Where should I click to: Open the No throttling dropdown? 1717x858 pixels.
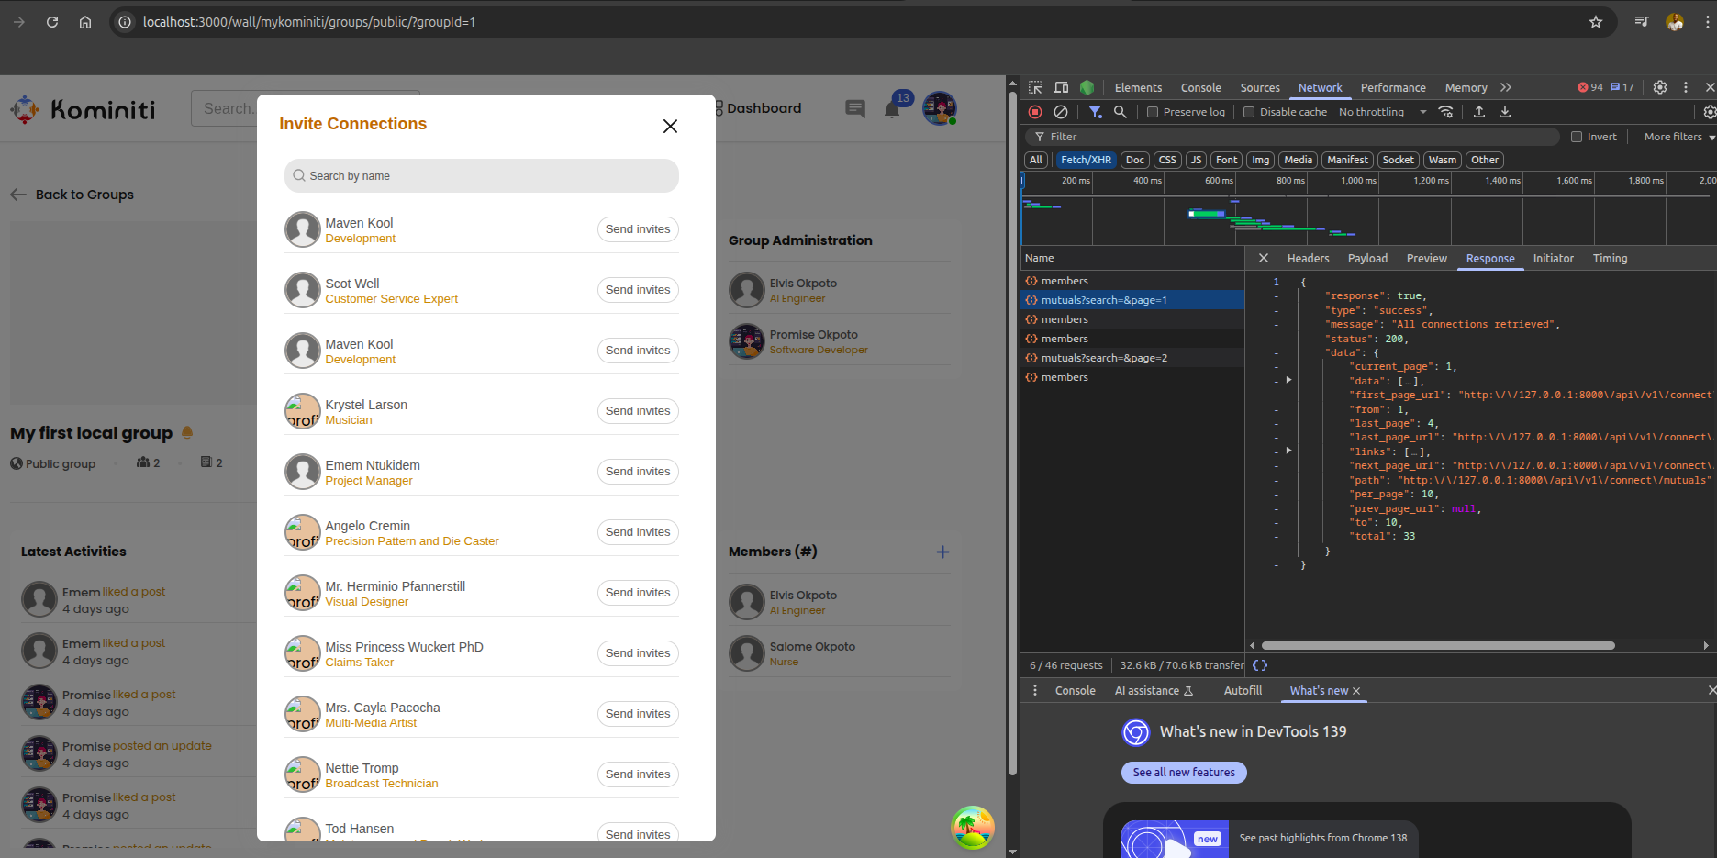[1382, 112]
